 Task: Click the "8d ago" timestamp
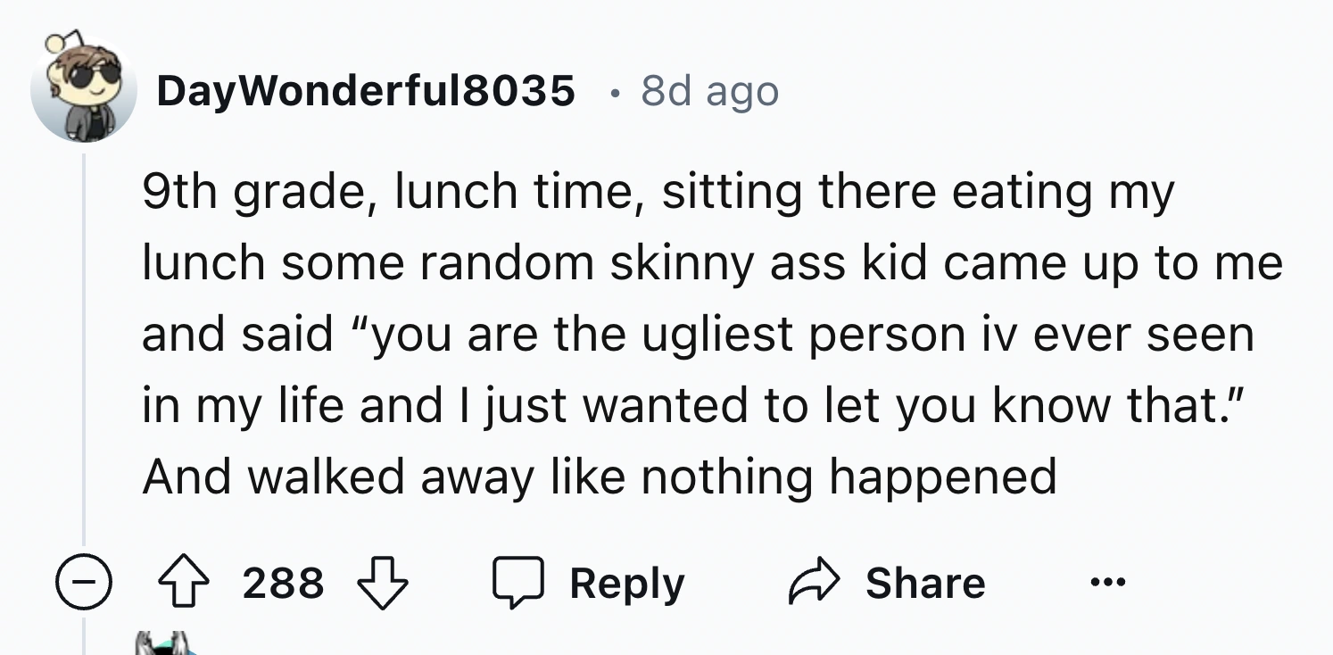click(709, 91)
